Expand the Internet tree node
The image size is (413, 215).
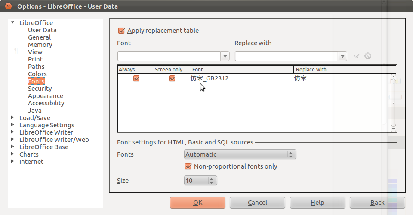(x=12, y=161)
